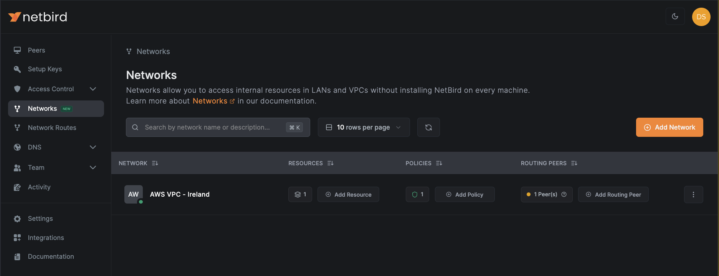Viewport: 719px width, 276px height.
Task: Go to Peers in the sidebar
Action: pyautogui.click(x=36, y=50)
